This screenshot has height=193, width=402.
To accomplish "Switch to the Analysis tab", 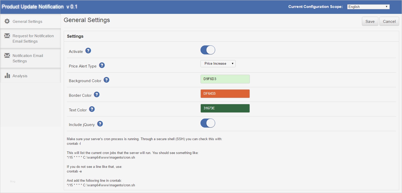I will tap(20, 76).
